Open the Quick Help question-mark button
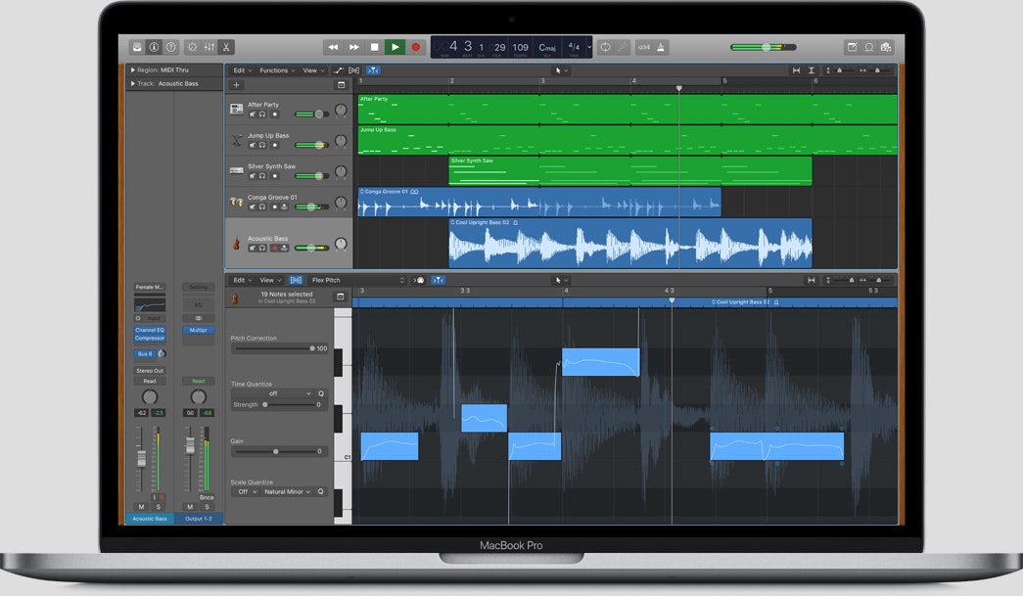The height and width of the screenshot is (596, 1023). click(x=171, y=47)
